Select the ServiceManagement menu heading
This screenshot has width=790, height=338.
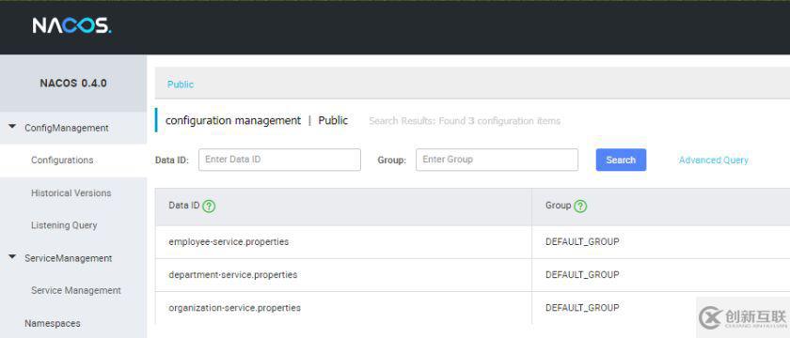[x=69, y=258]
